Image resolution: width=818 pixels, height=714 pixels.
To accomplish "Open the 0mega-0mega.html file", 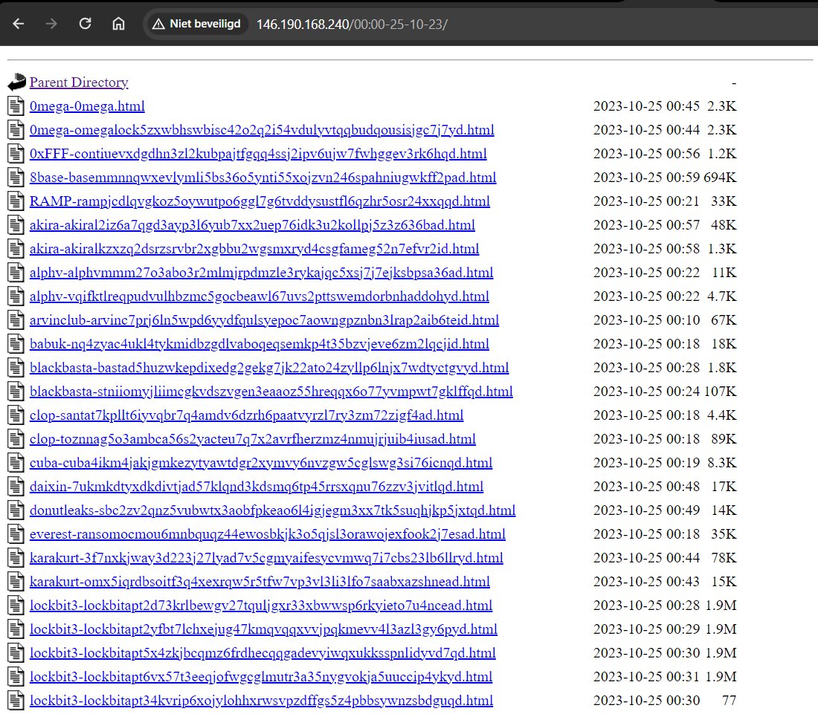I will click(x=87, y=106).
